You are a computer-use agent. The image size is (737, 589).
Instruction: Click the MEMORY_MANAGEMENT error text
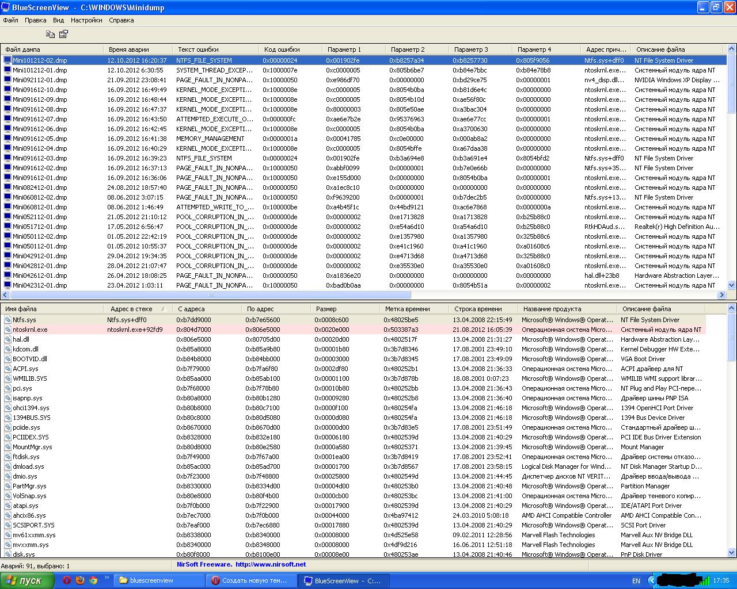point(210,139)
